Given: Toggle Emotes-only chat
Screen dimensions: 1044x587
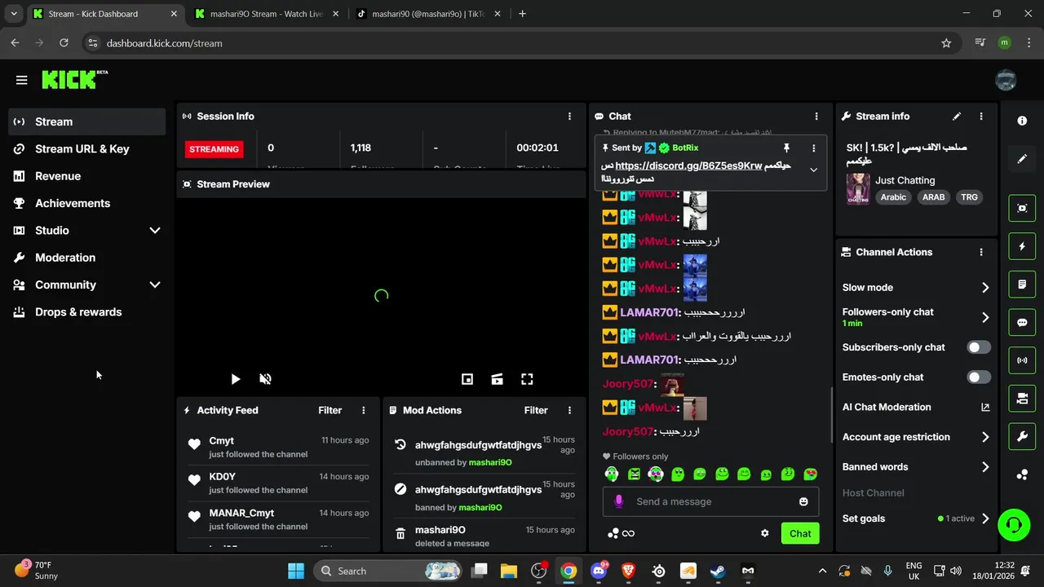Looking at the screenshot, I should click(979, 377).
